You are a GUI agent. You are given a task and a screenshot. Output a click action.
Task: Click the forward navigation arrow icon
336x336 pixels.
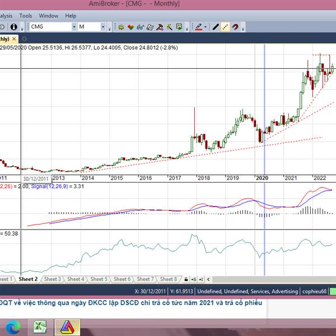pos(2,27)
